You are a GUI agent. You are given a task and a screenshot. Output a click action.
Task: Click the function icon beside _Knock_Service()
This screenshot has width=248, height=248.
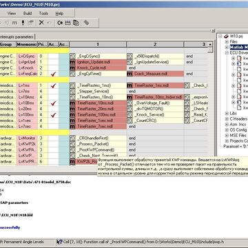pos(130,115)
